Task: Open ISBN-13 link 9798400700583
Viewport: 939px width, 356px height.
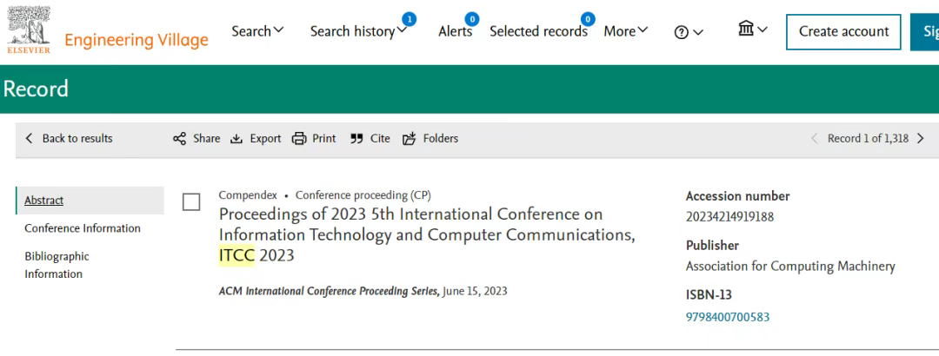Action: pyautogui.click(x=728, y=317)
